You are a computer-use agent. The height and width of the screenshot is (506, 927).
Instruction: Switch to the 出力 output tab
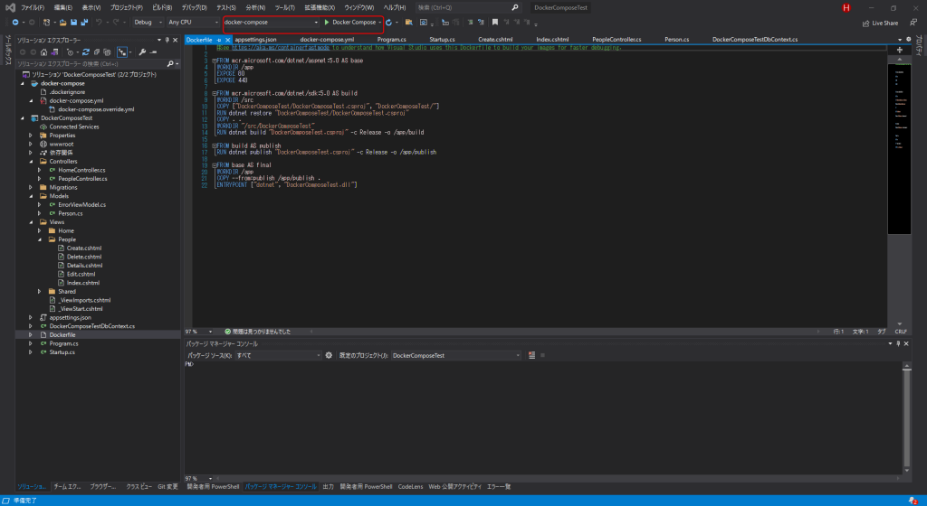[x=328, y=486]
